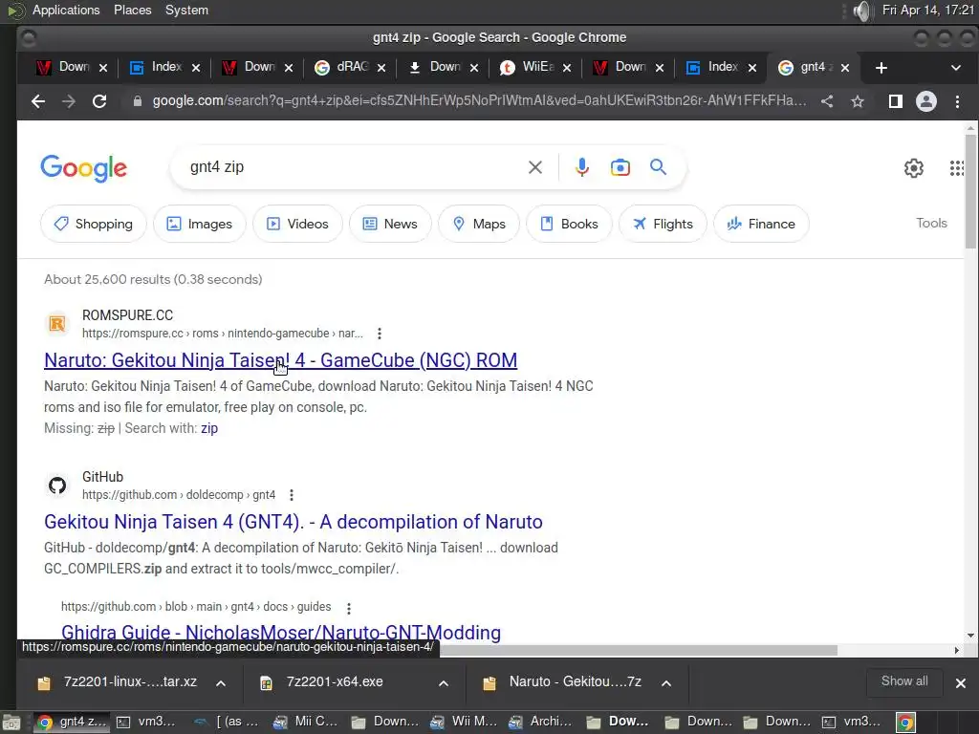Open the Ghidra Guide NicholasMoser link
The width and height of the screenshot is (979, 734).
point(281,633)
